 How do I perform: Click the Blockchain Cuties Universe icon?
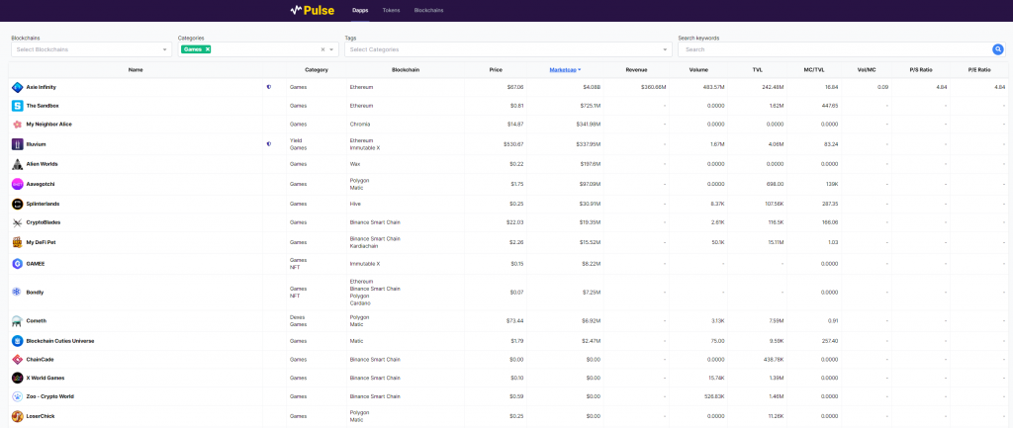(x=18, y=341)
